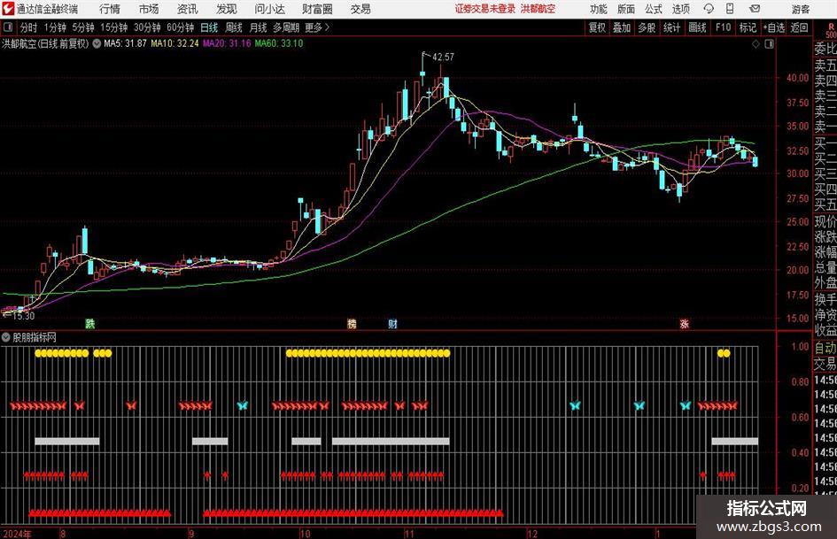The width and height of the screenshot is (837, 539).
Task: Switch to 分时 chart period
Action: 29,27
